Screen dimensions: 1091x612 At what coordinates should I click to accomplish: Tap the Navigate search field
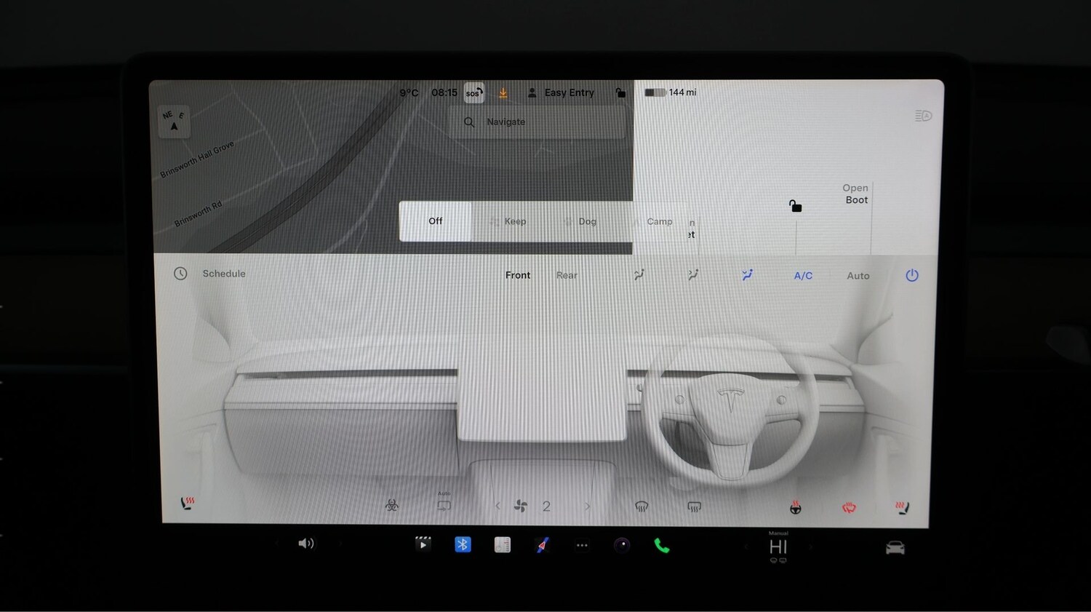point(538,122)
